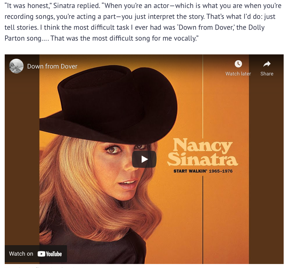This screenshot has height=268, width=288.
Task: Click the 'START WALKIN' 1965-1976' subtitle
Action: click(203, 171)
